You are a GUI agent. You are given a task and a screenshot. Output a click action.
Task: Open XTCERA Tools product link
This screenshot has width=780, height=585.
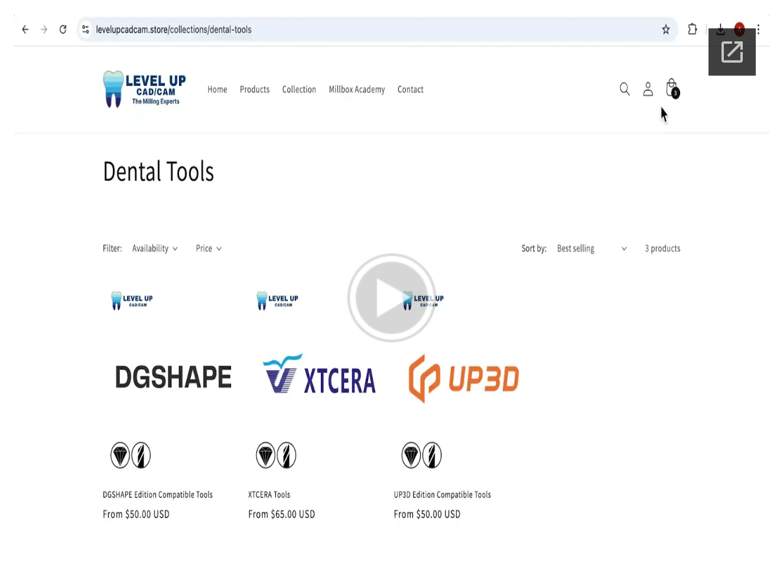269,495
